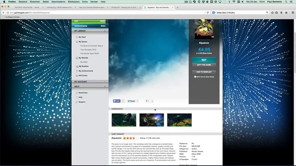Click Add to Wishlist button
296x166 pixels.
(x=204, y=72)
